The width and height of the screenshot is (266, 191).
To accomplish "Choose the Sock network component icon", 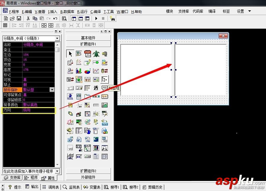I will pos(79,62).
